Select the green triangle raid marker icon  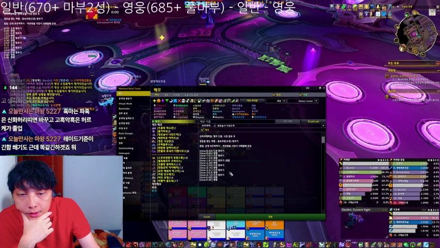click(x=167, y=101)
